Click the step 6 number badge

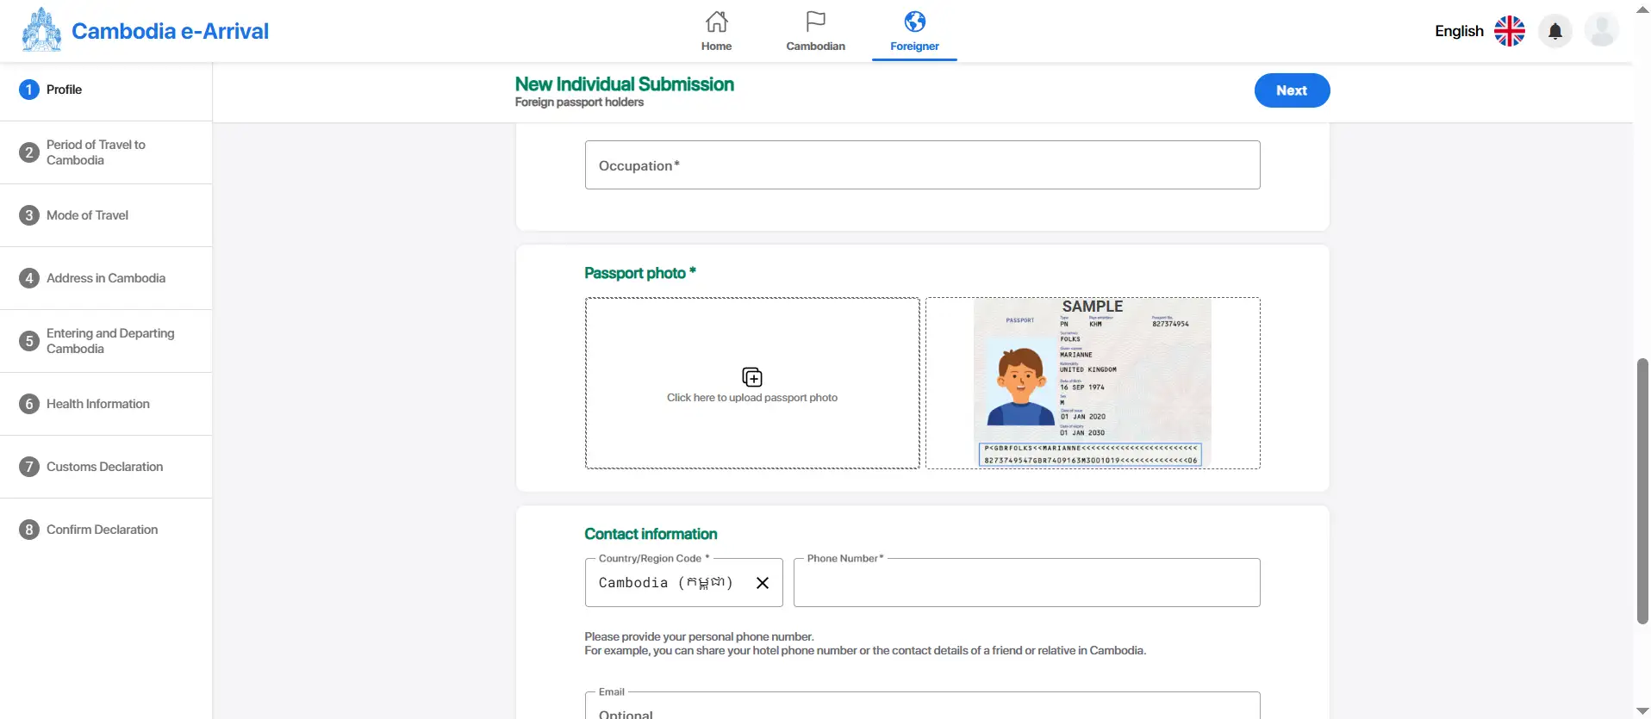coord(29,404)
